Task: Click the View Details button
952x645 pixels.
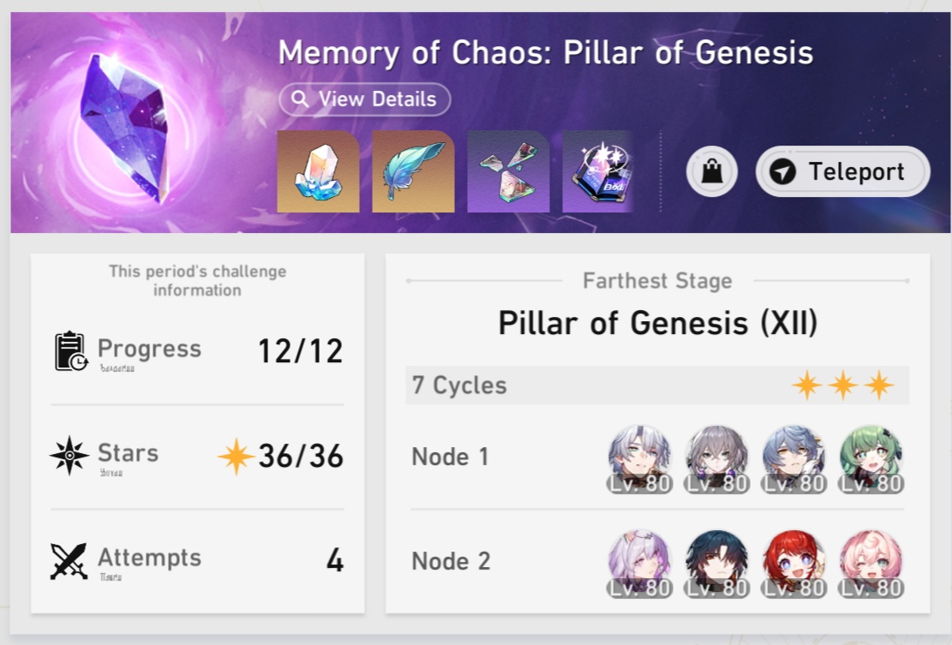Action: pyautogui.click(x=364, y=99)
